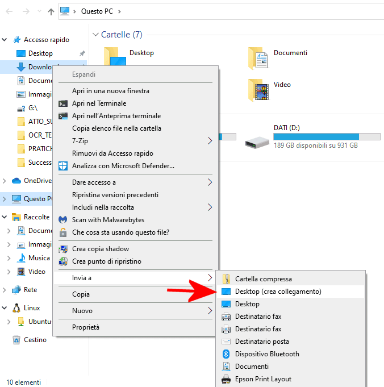This screenshot has width=384, height=387.
Task: Collapse Raccolte tree node
Action: coord(5,217)
